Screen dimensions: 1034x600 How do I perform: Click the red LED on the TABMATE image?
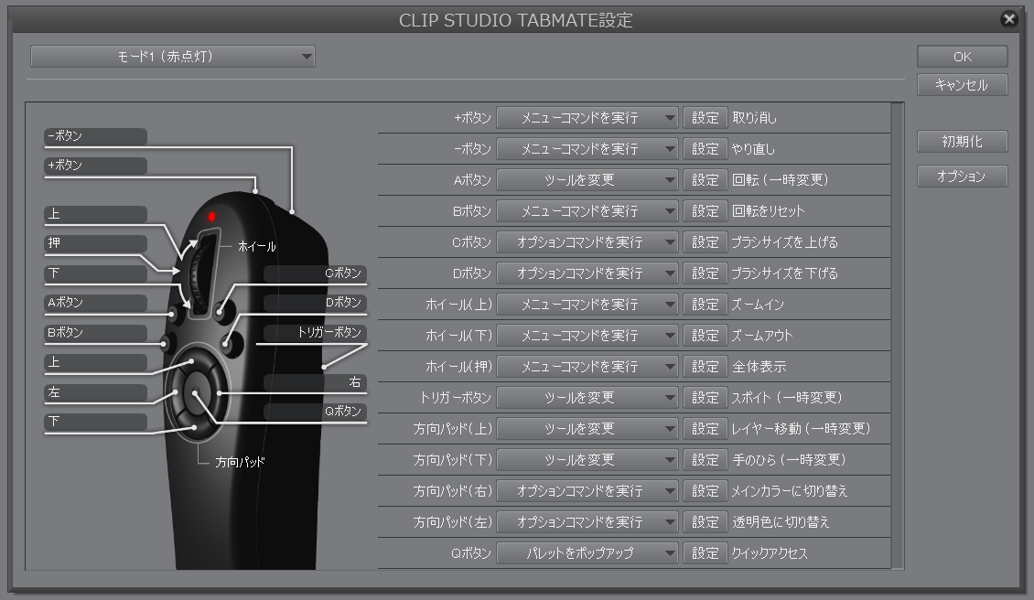click(211, 216)
